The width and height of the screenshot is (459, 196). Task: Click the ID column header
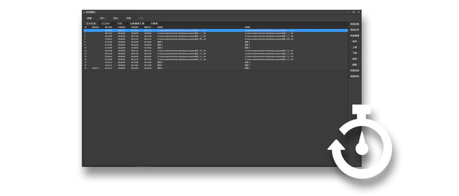pyautogui.click(x=86, y=27)
